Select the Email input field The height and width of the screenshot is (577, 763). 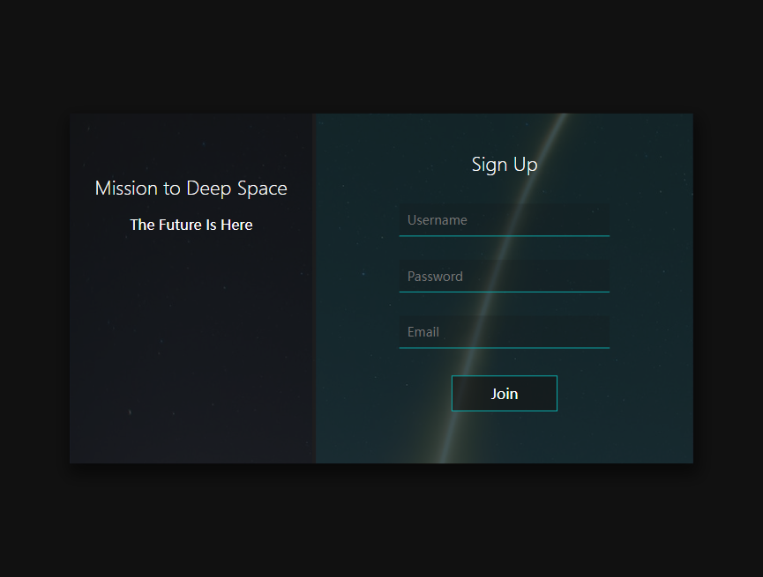505,332
